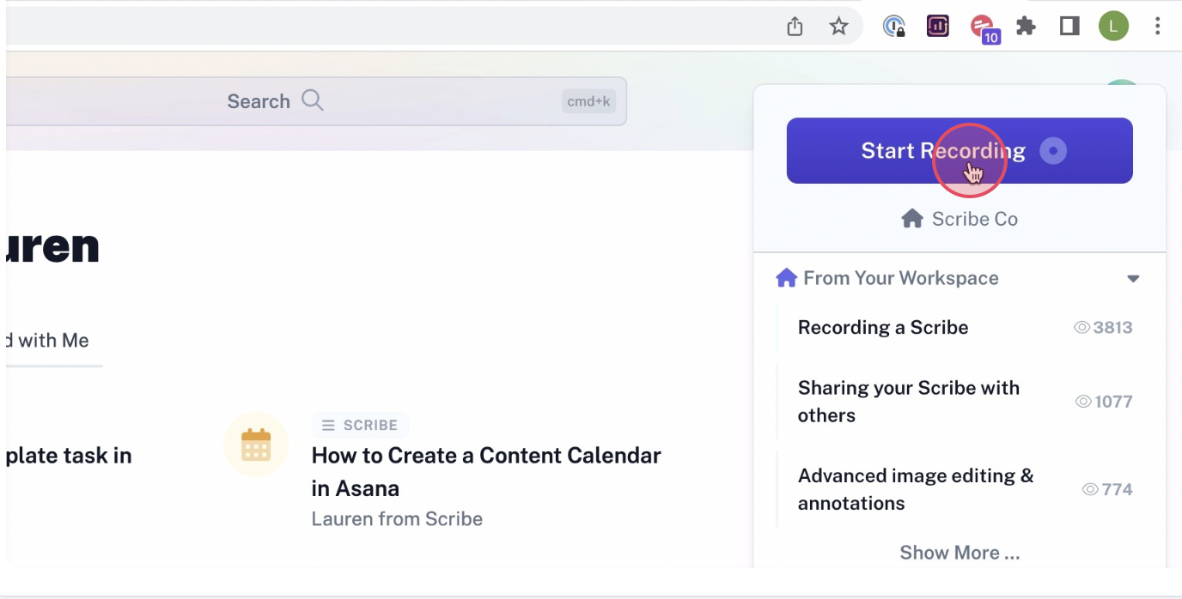Screen dimensions: 1182x599
Task: Click the share page icon in the address bar
Action: [x=795, y=27]
